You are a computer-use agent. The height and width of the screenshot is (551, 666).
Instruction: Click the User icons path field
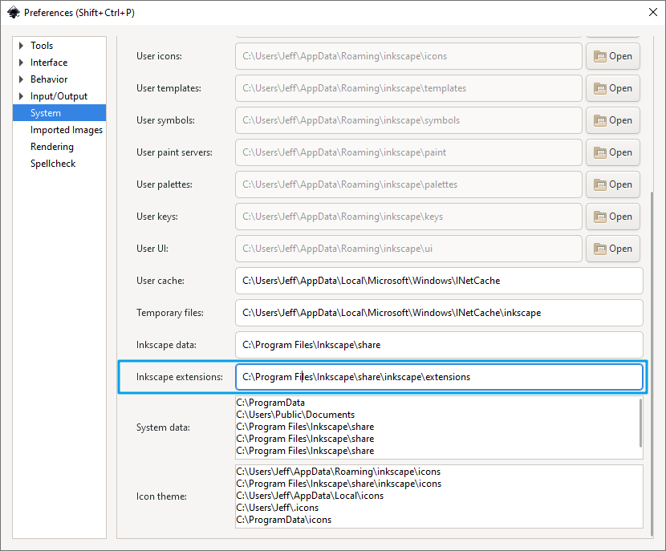(408, 56)
